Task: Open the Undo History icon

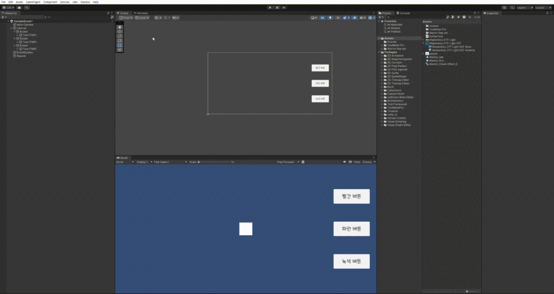Action: [x=504, y=7]
